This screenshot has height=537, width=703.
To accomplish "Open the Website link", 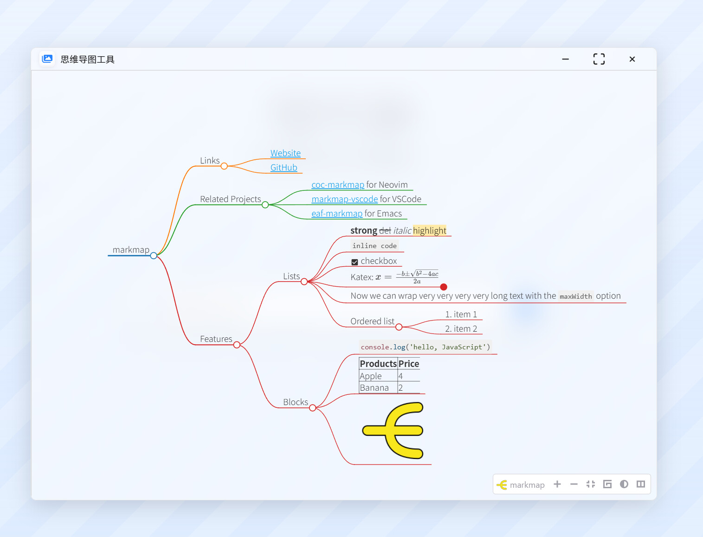I will coord(285,153).
